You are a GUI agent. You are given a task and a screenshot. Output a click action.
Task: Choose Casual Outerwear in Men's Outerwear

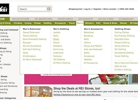click(31, 32)
